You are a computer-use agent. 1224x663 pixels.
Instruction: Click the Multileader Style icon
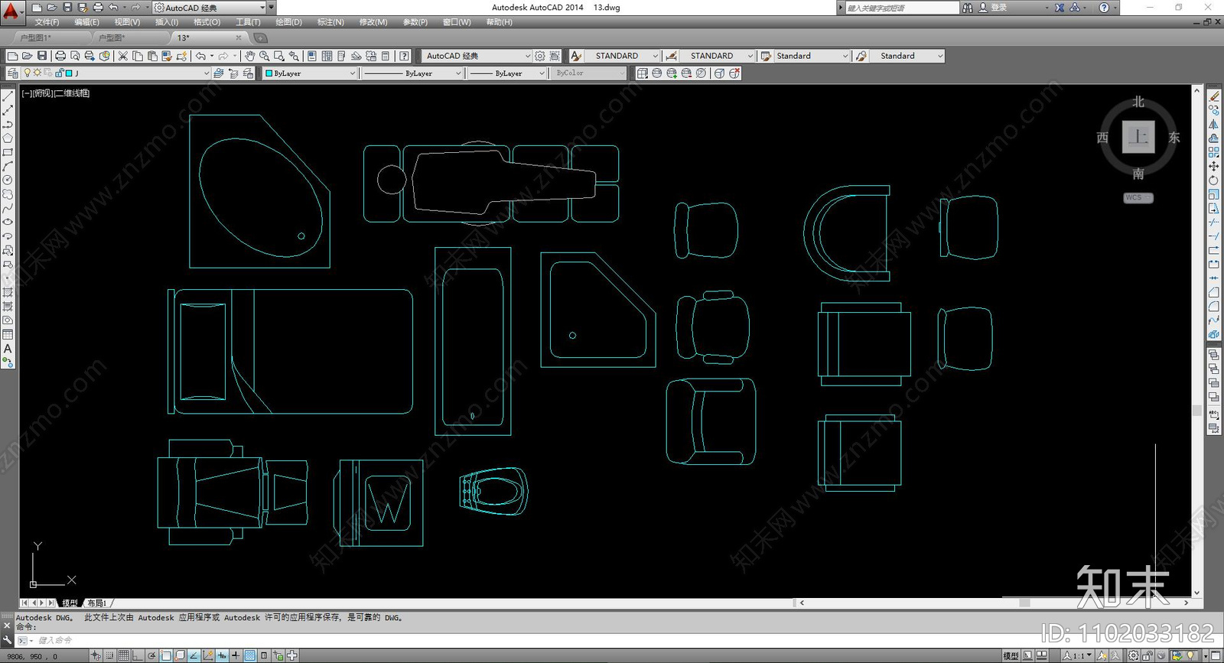coord(861,56)
